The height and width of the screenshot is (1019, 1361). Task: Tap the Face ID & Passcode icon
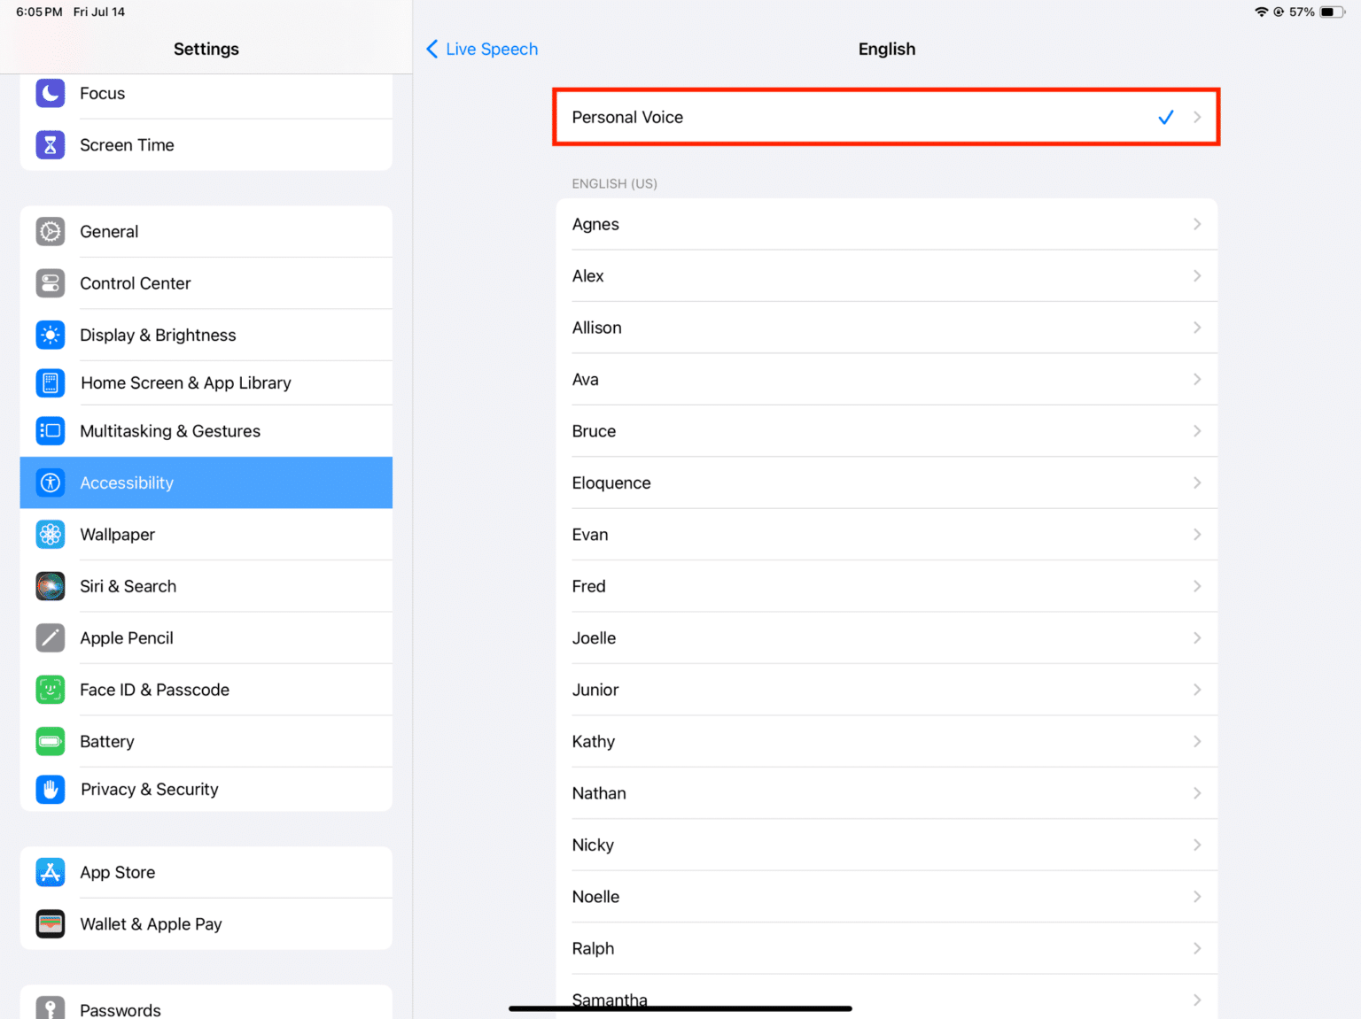pyautogui.click(x=51, y=690)
